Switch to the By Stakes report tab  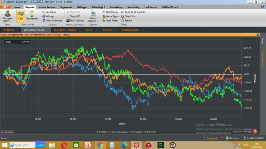click(9, 30)
